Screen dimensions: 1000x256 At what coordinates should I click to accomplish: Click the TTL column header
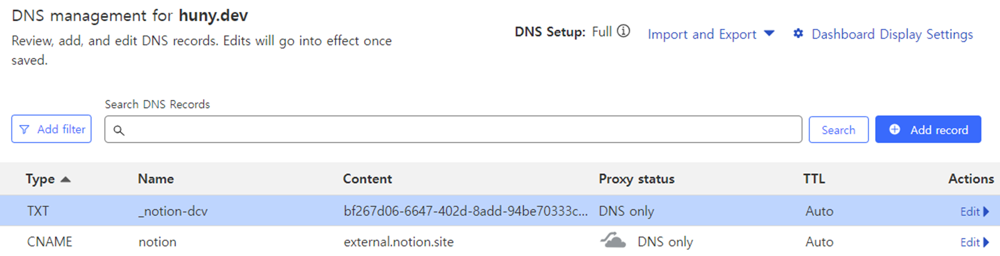point(813,179)
